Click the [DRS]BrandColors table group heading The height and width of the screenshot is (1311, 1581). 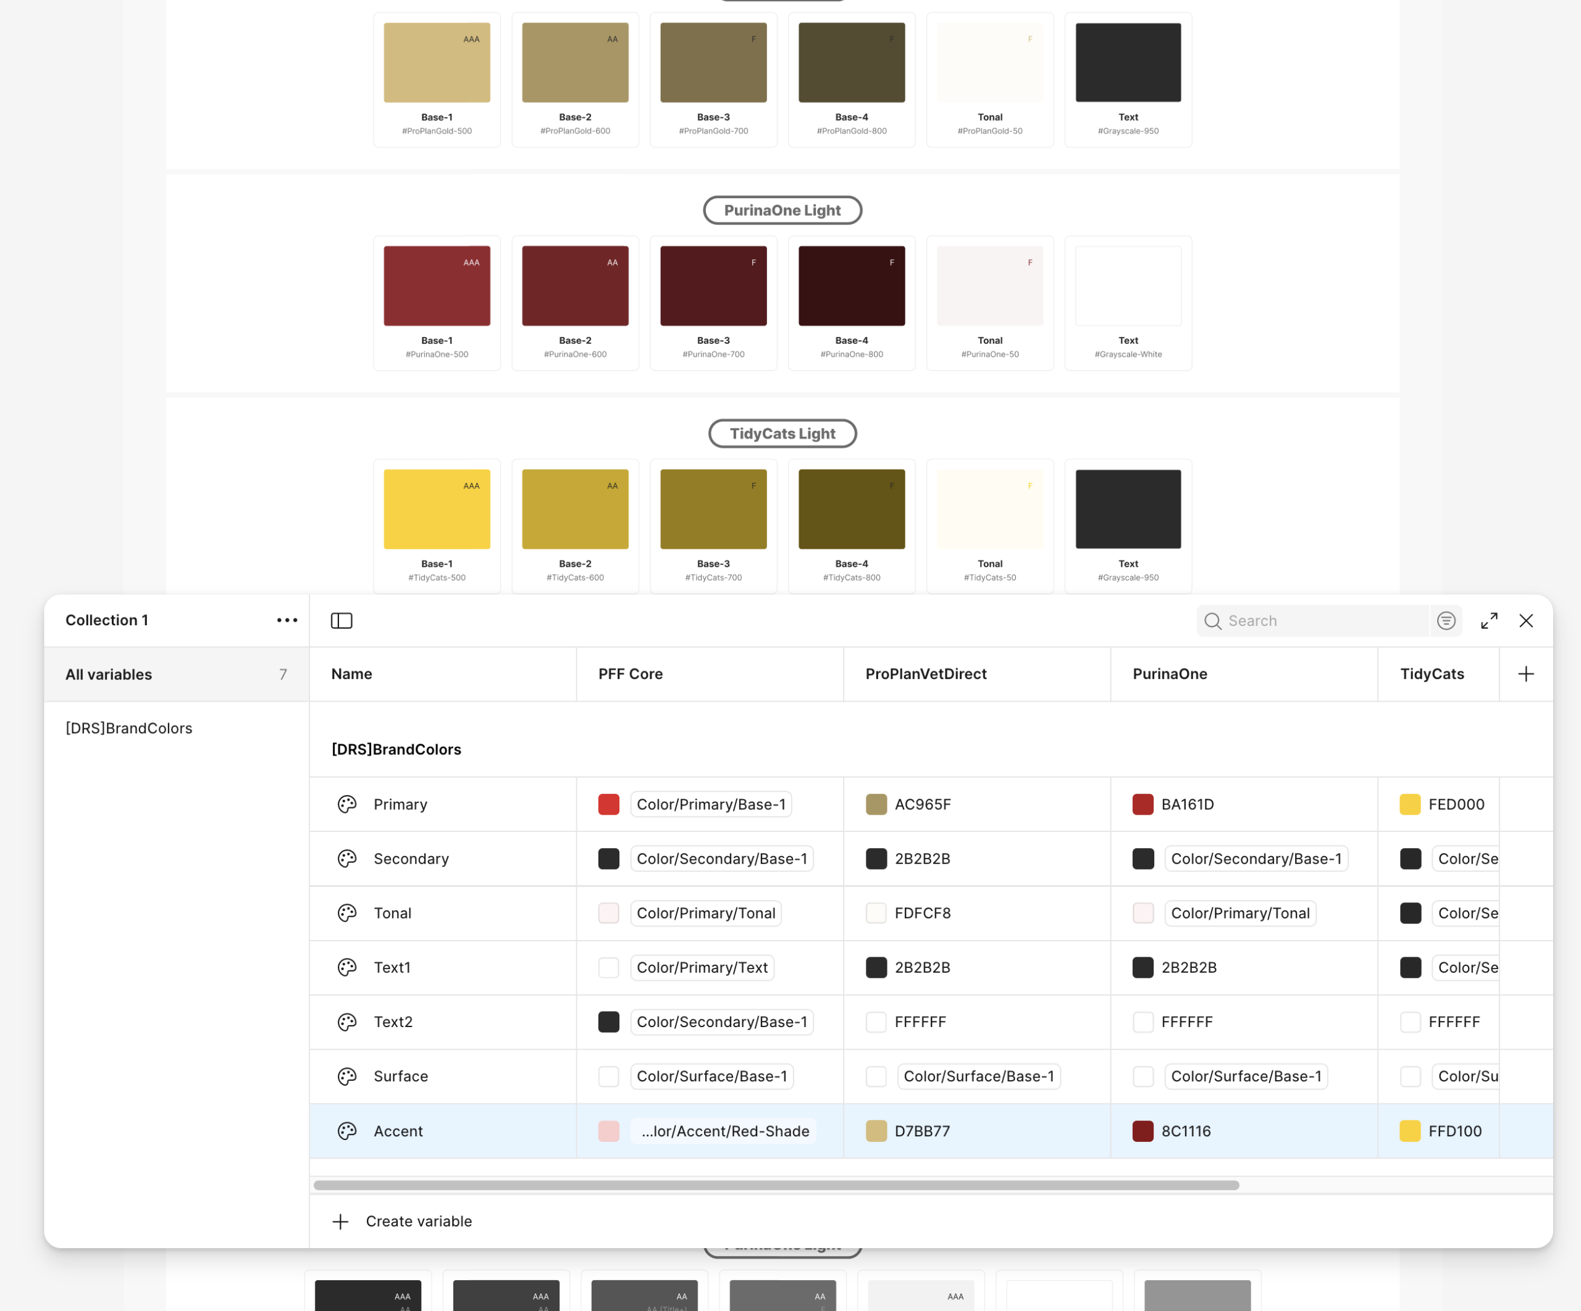(396, 749)
